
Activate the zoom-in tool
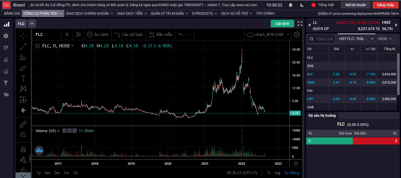point(23,135)
